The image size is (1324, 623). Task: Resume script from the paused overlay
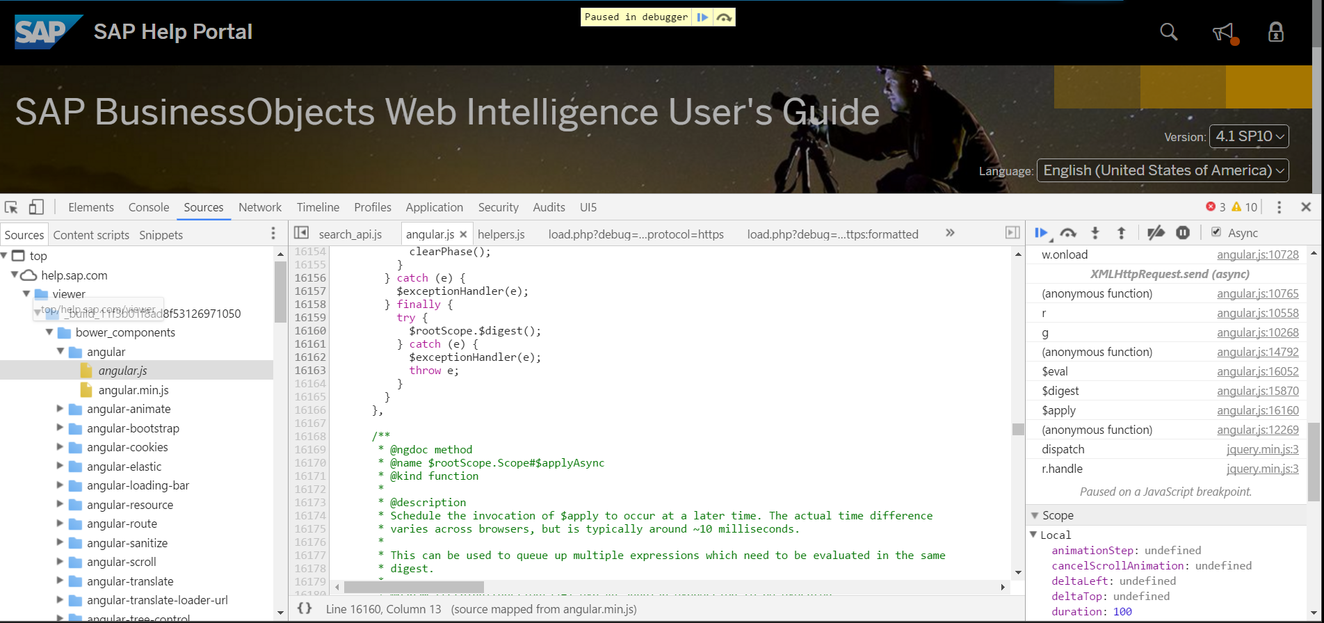point(702,17)
